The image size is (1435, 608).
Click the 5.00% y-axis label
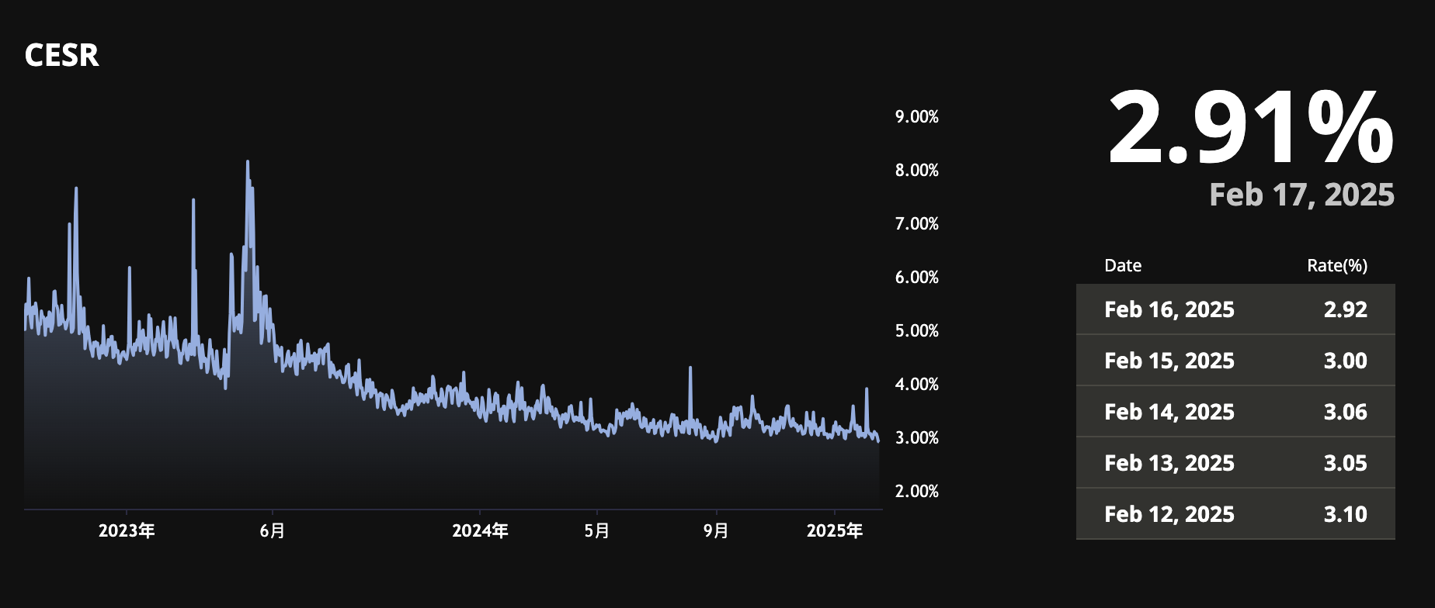(916, 331)
